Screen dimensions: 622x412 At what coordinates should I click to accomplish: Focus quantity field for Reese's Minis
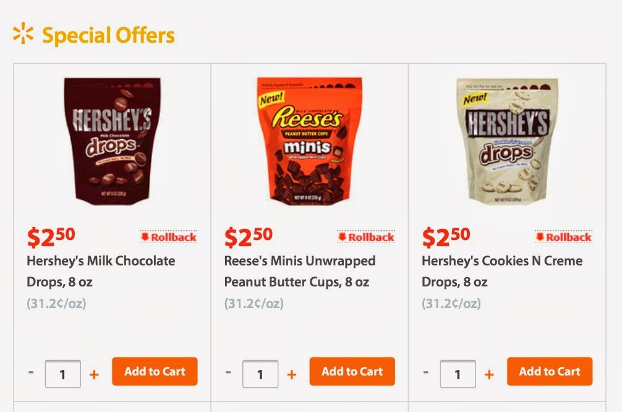(260, 374)
